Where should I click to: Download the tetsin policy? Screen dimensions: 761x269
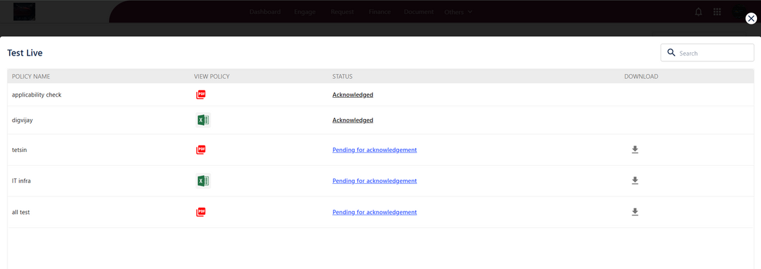(x=635, y=150)
